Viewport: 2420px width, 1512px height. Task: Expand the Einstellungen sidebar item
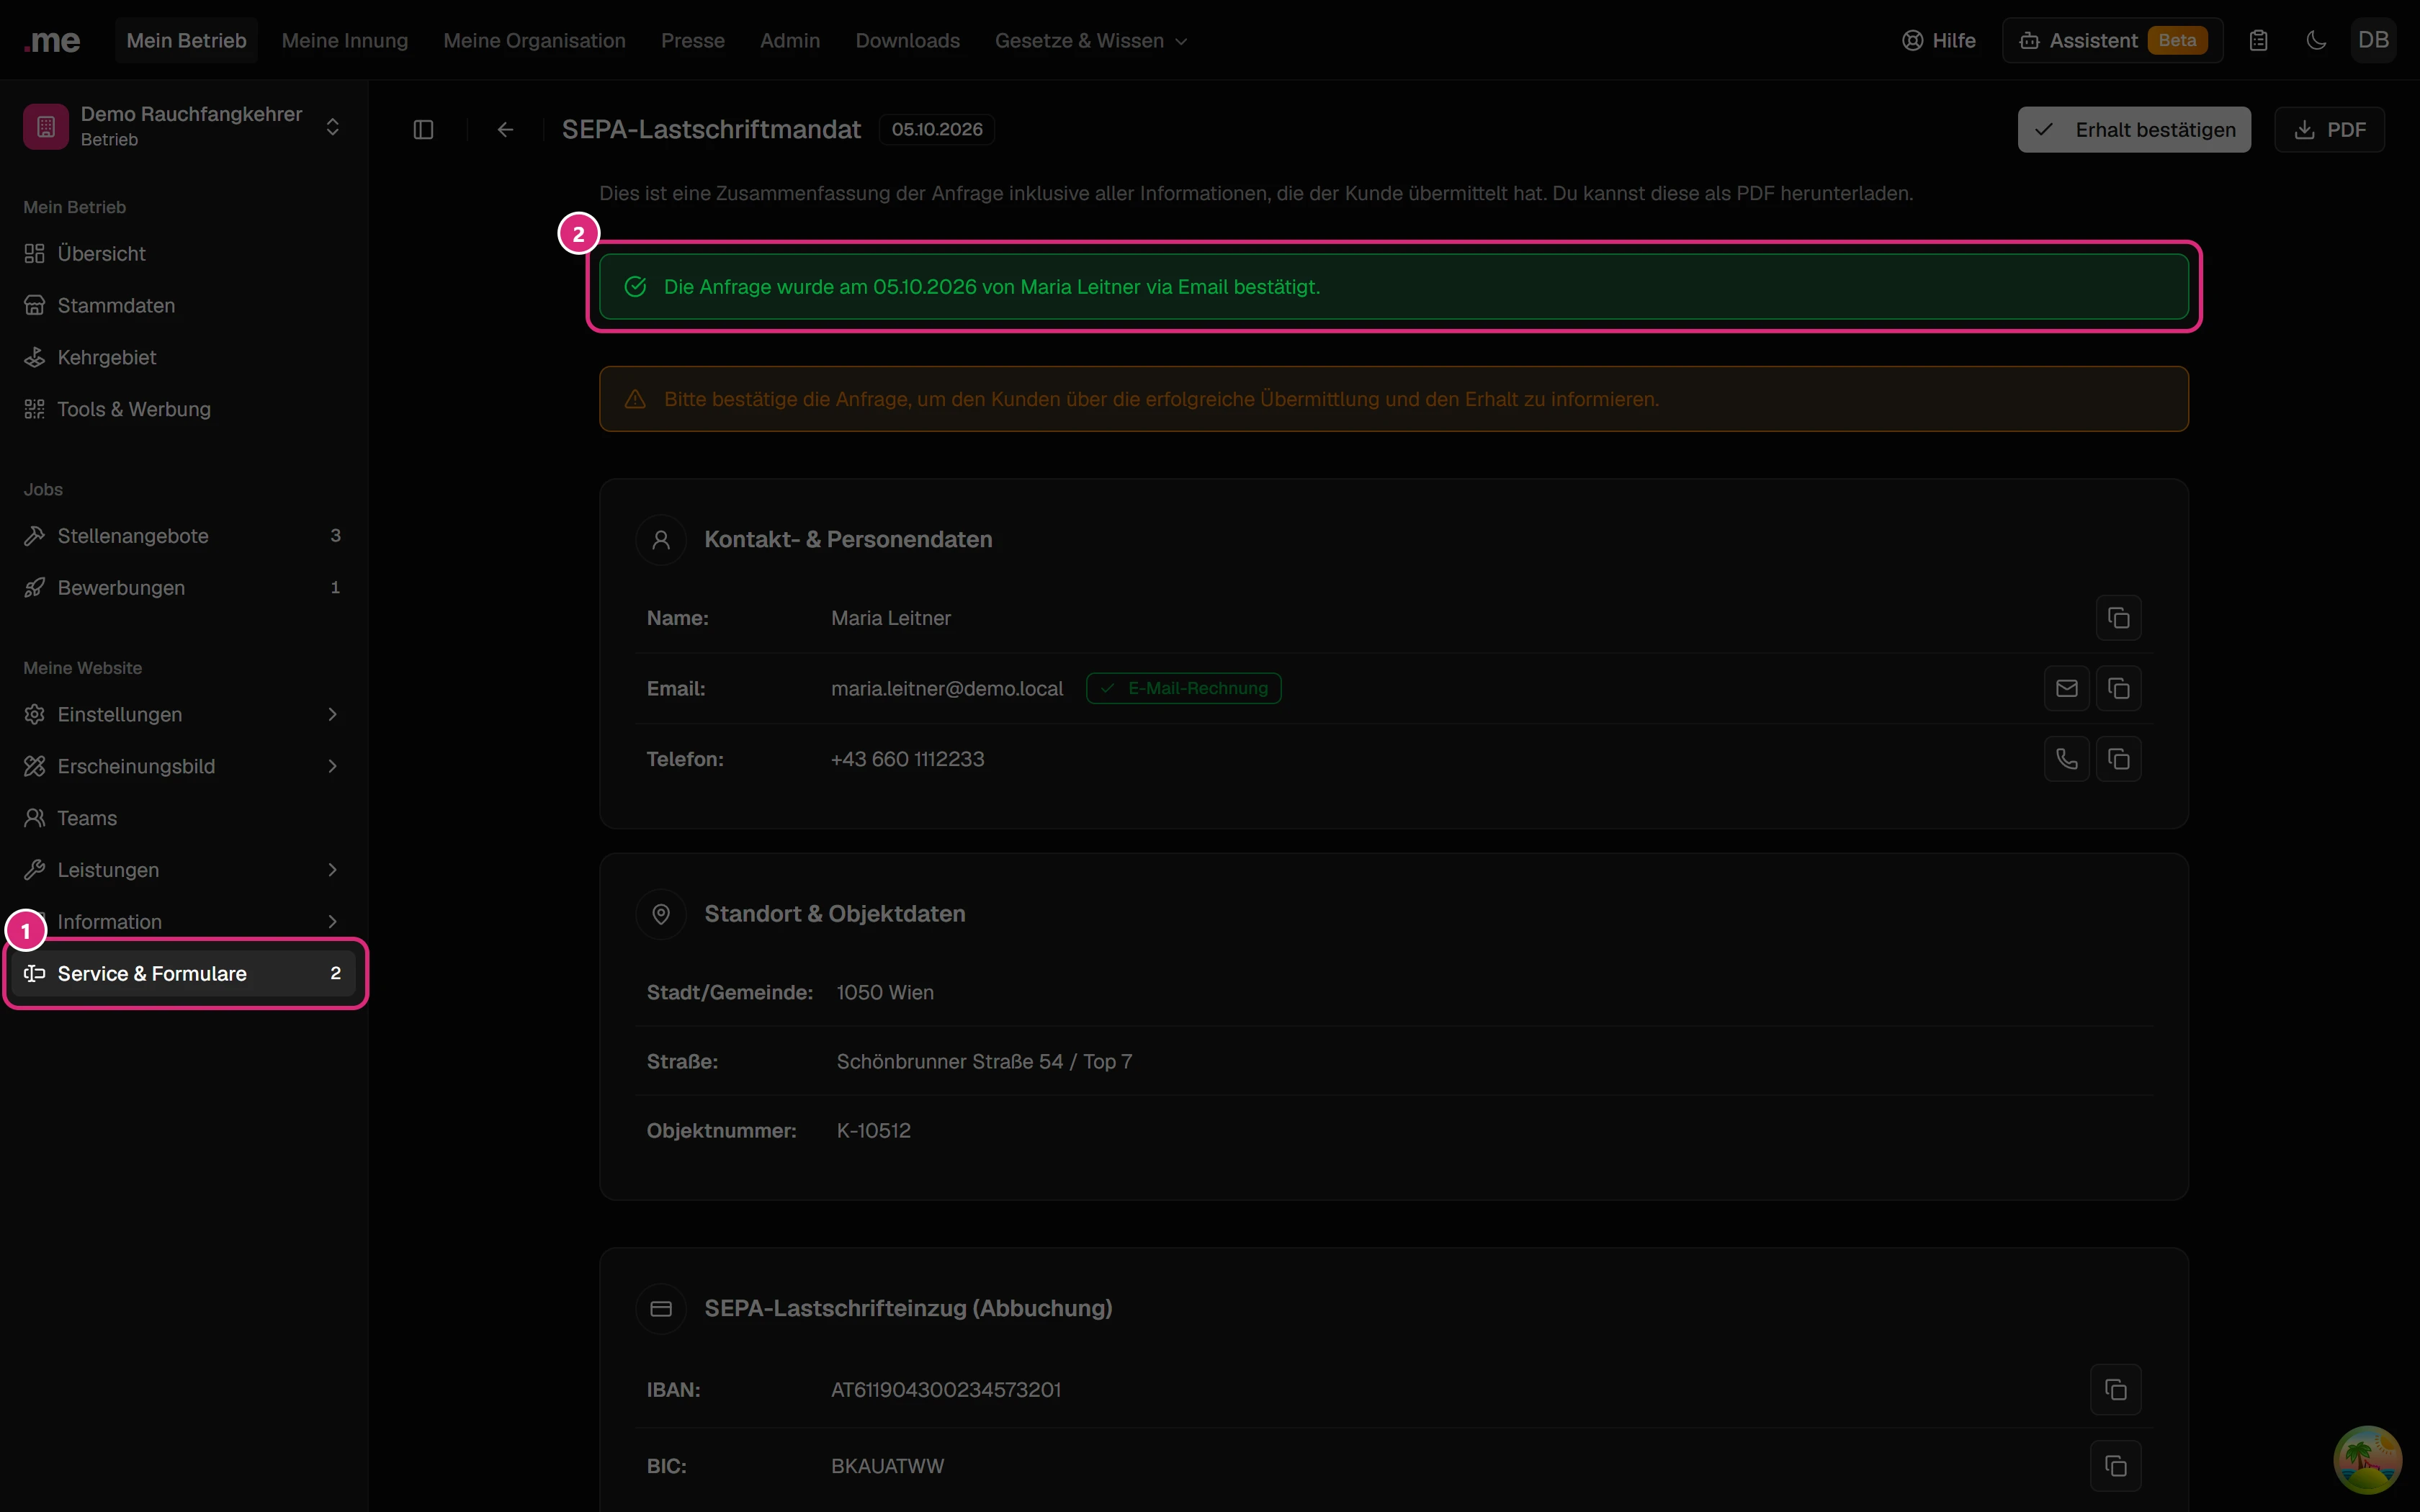(x=184, y=714)
